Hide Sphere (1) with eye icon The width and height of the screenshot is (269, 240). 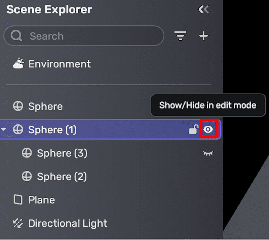[208, 130]
